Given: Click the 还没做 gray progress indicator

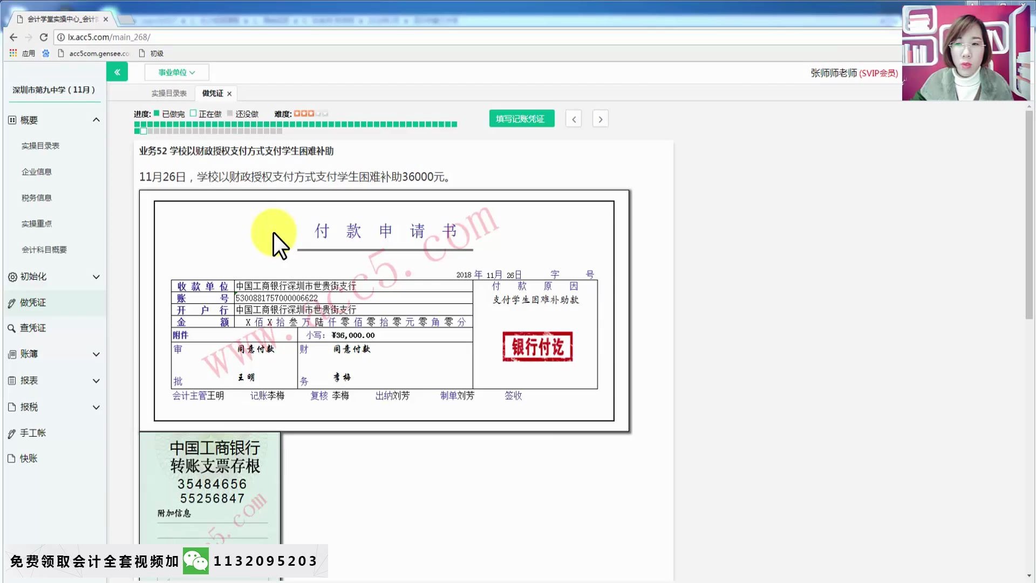Looking at the screenshot, I should coord(230,113).
